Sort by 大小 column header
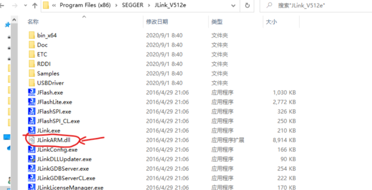The height and width of the screenshot is (190, 372). [271, 22]
